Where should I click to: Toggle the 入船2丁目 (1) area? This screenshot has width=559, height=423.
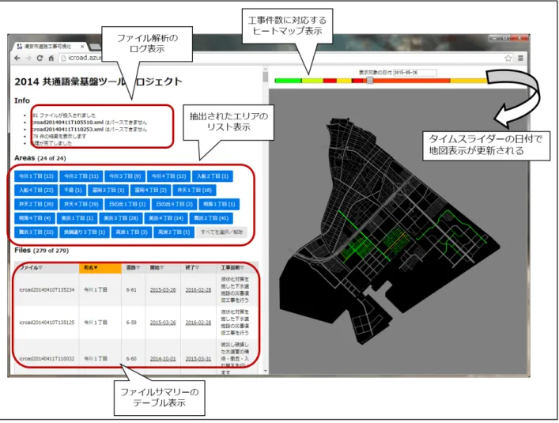click(x=213, y=176)
